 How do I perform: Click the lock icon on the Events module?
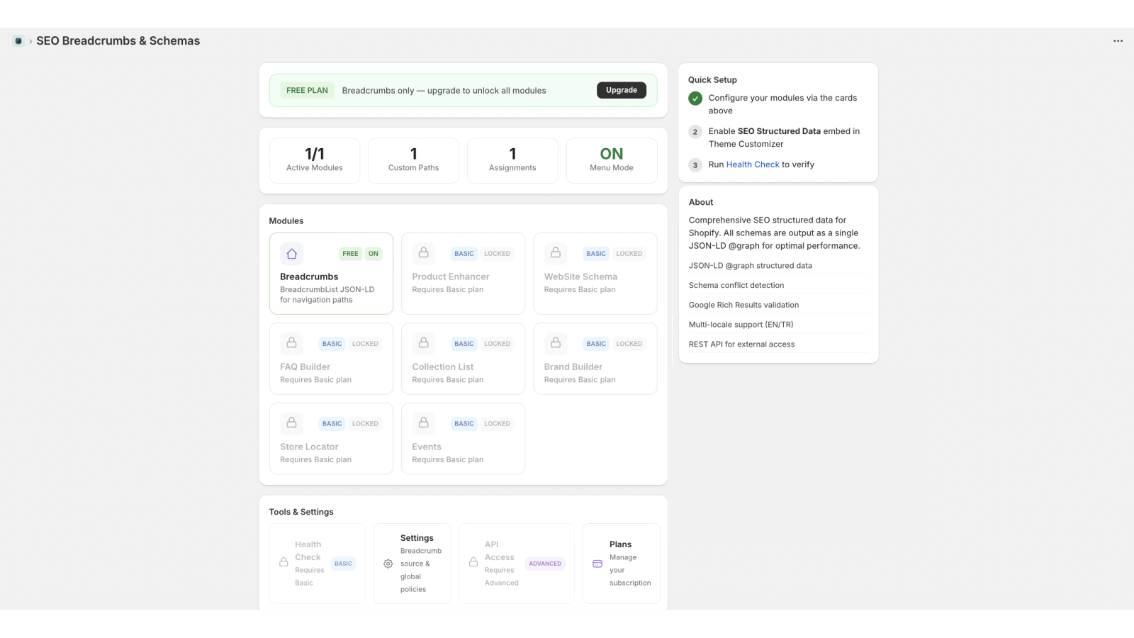[x=423, y=422]
